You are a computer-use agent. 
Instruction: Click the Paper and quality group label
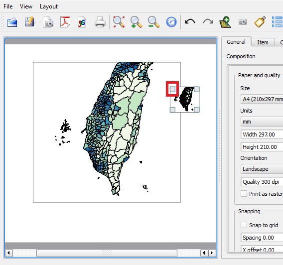(259, 75)
